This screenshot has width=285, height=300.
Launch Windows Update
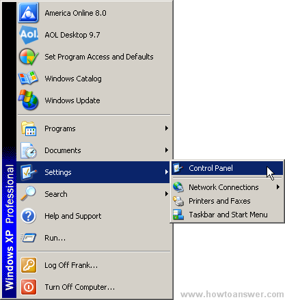coord(94,100)
